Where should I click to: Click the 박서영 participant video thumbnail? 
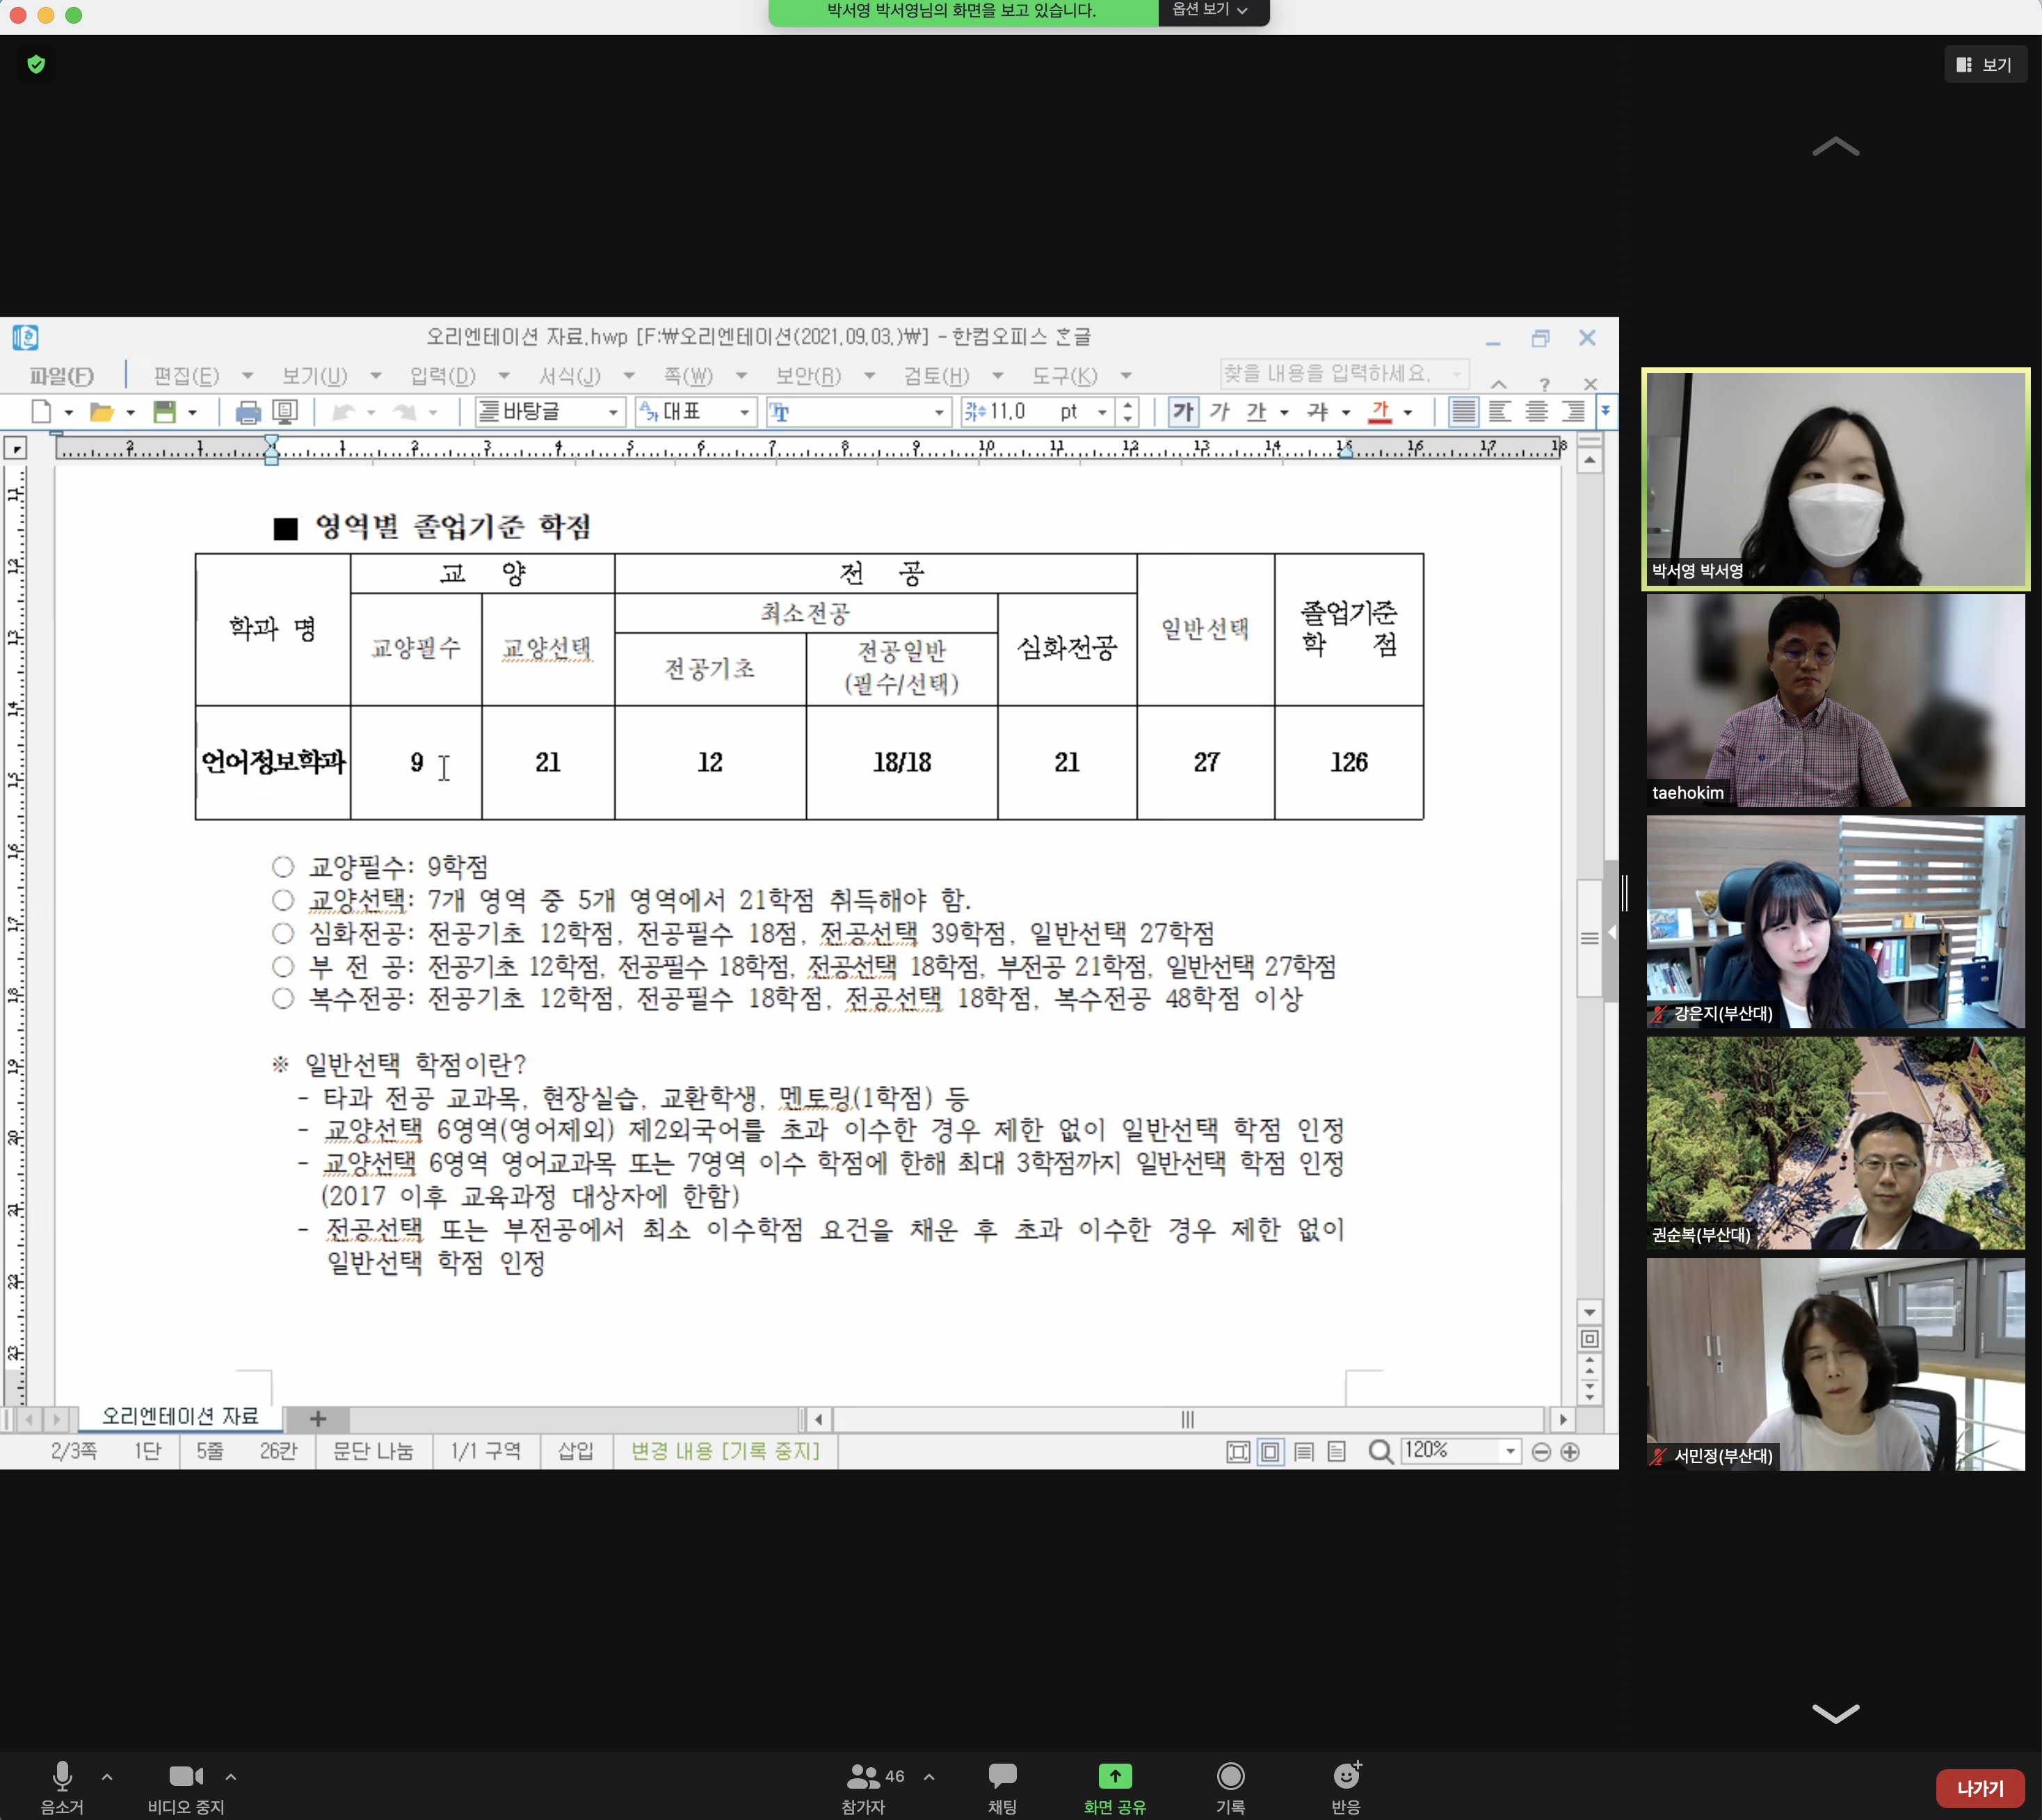point(1836,479)
